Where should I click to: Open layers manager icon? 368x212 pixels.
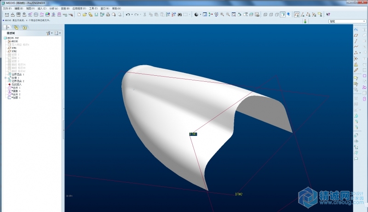[251, 15]
